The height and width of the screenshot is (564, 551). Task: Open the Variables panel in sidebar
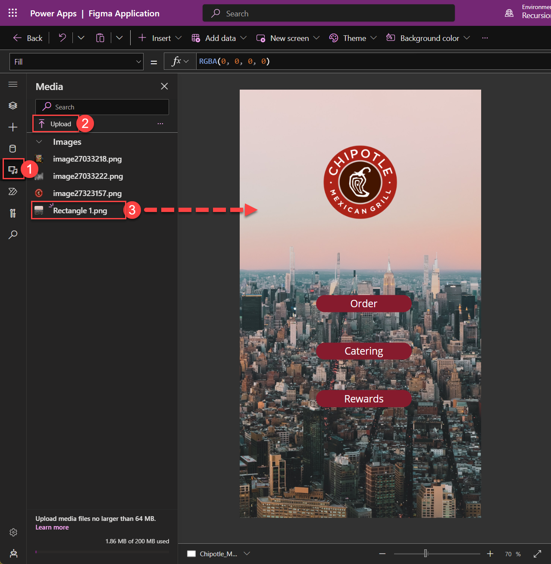[13, 213]
